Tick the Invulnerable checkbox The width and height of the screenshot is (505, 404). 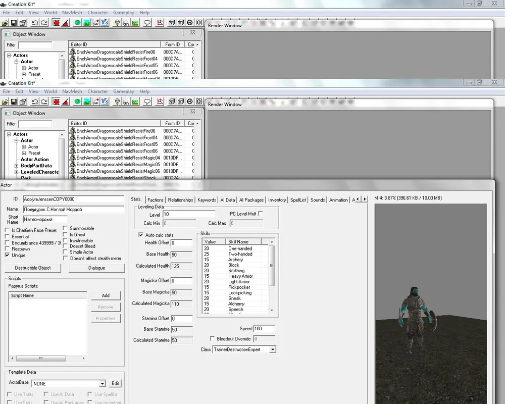[66, 241]
